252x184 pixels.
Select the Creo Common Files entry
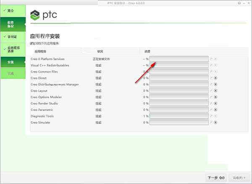coord(44,72)
